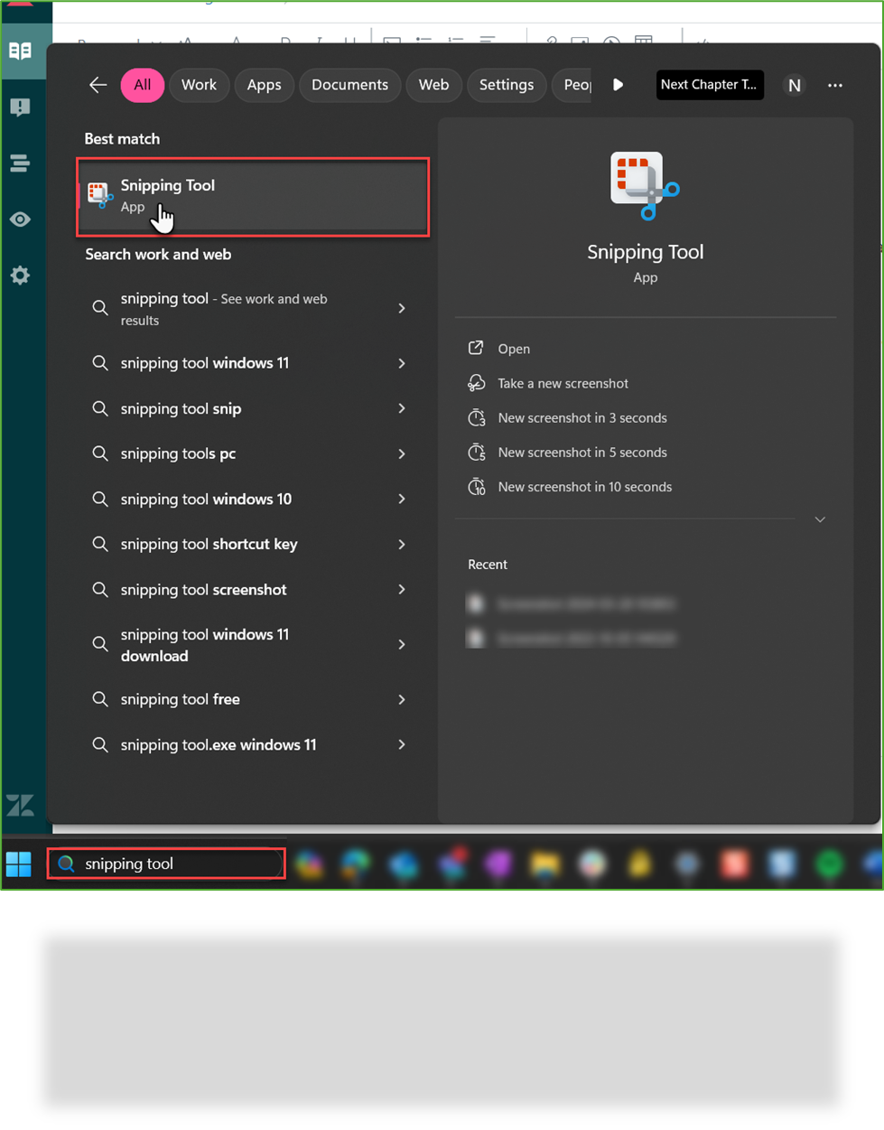Click the large Snipping Tool app icon
This screenshot has width=884, height=1130.
[645, 187]
